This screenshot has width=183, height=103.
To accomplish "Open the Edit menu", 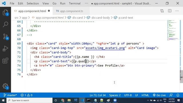I will [x=20, y=3].
